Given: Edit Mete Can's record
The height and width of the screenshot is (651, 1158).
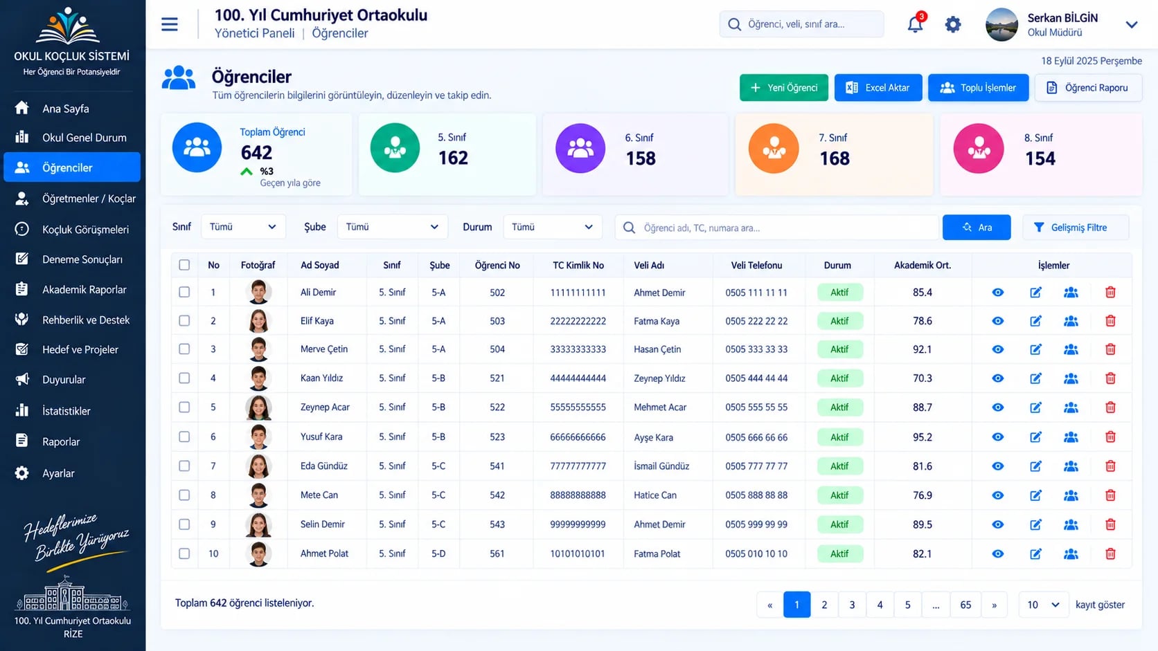Looking at the screenshot, I should pos(1035,495).
